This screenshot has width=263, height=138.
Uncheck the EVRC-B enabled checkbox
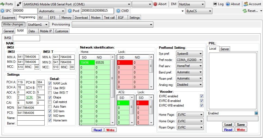pyautogui.click(x=202, y=101)
